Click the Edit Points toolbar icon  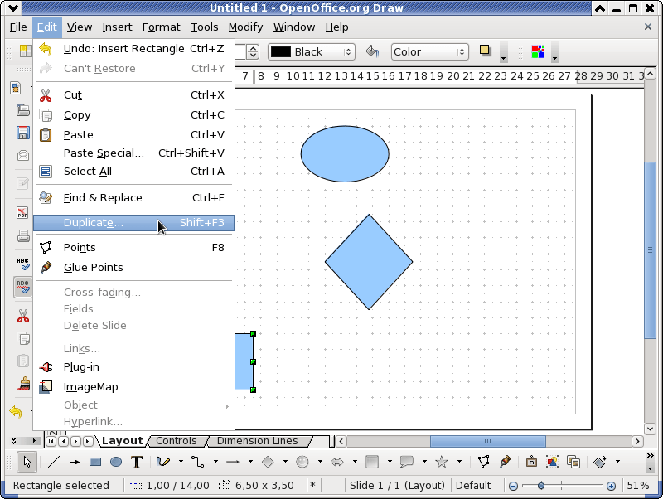[x=484, y=462]
